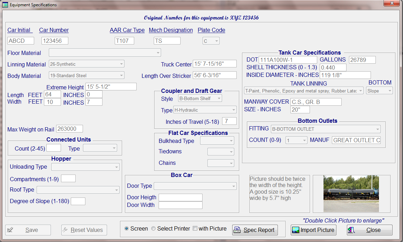The width and height of the screenshot is (403, 242).
Task: Open the Linning Material dropdown
Action: click(86, 64)
